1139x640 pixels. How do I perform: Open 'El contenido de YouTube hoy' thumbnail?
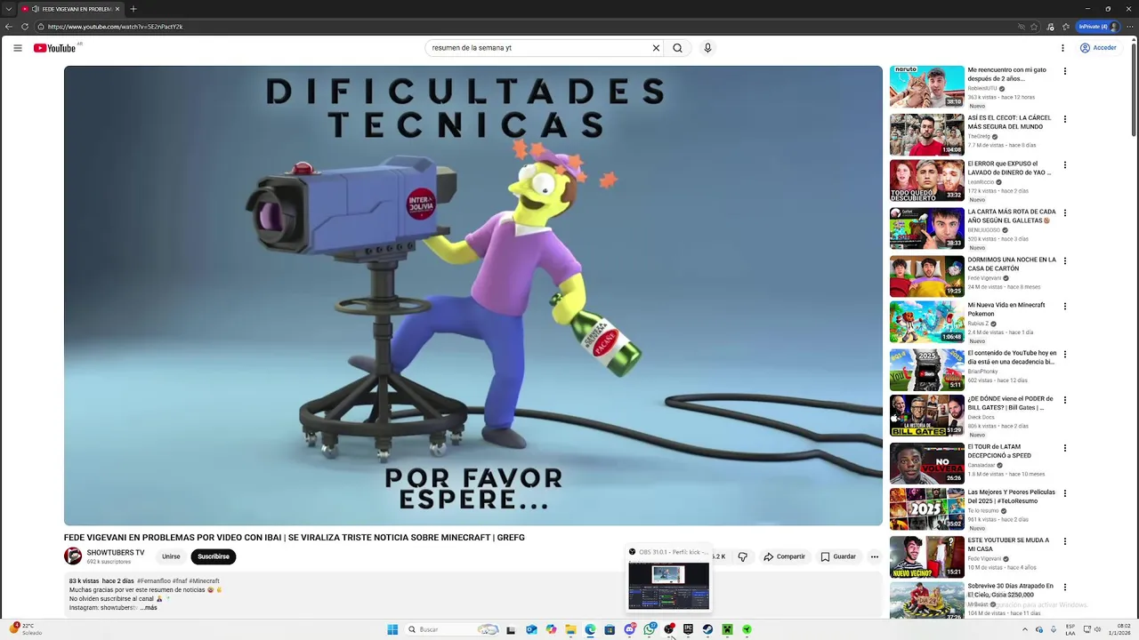pyautogui.click(x=927, y=370)
